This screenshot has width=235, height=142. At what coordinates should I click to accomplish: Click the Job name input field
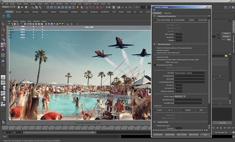[189, 73]
